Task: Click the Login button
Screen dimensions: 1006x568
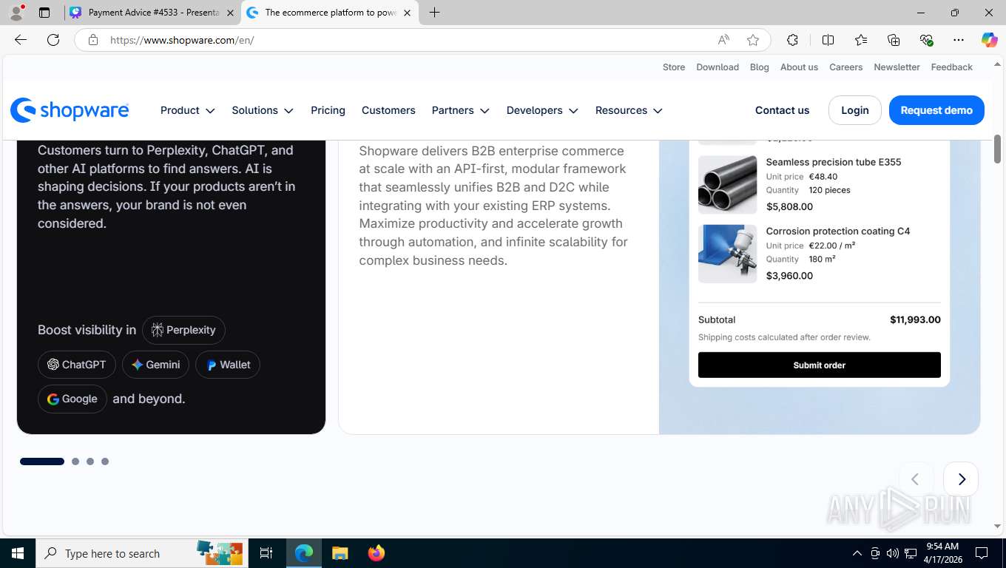Action: [x=854, y=110]
